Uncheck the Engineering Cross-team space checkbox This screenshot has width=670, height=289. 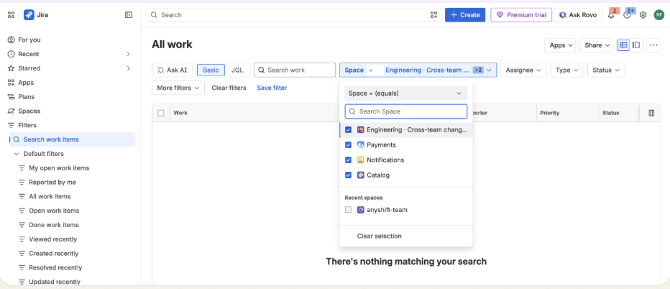[348, 129]
